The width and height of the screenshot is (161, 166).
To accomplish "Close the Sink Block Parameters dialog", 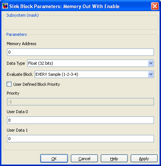I will click(x=155, y=6).
